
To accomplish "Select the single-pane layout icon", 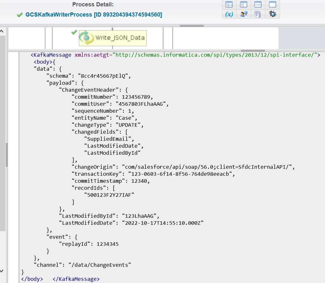I will (x=272, y=4).
